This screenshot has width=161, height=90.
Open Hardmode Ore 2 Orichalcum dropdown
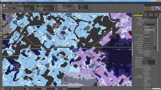(x=150, y=62)
